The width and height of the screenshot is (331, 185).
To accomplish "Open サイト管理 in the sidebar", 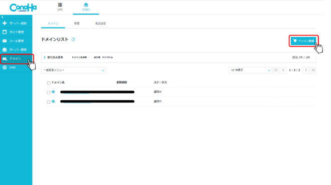I will 16,32.
